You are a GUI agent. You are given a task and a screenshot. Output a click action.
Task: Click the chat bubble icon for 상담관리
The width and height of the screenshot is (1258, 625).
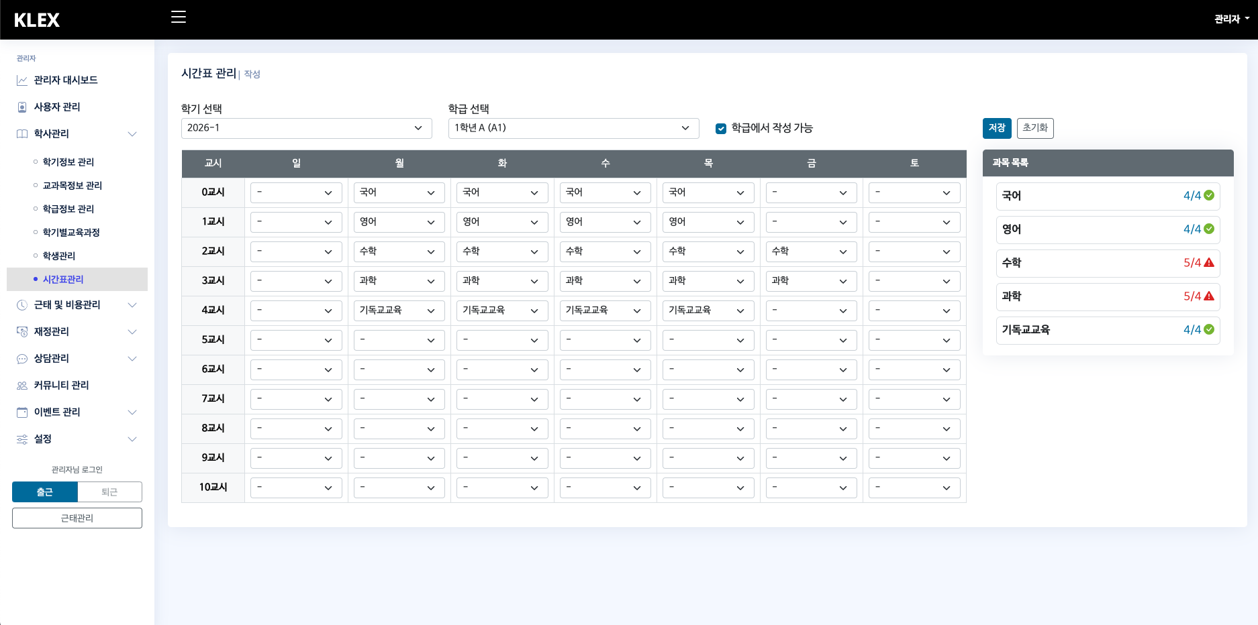click(x=22, y=359)
